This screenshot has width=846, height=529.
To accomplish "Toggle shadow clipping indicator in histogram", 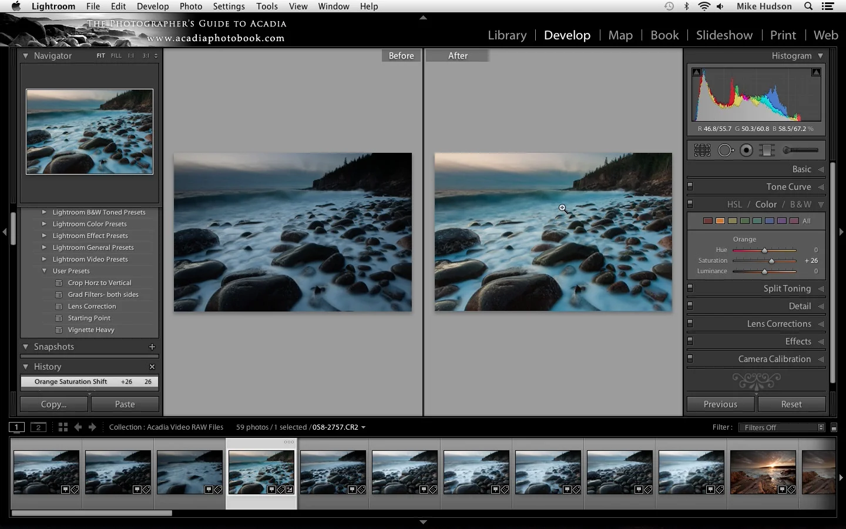I will (696, 72).
